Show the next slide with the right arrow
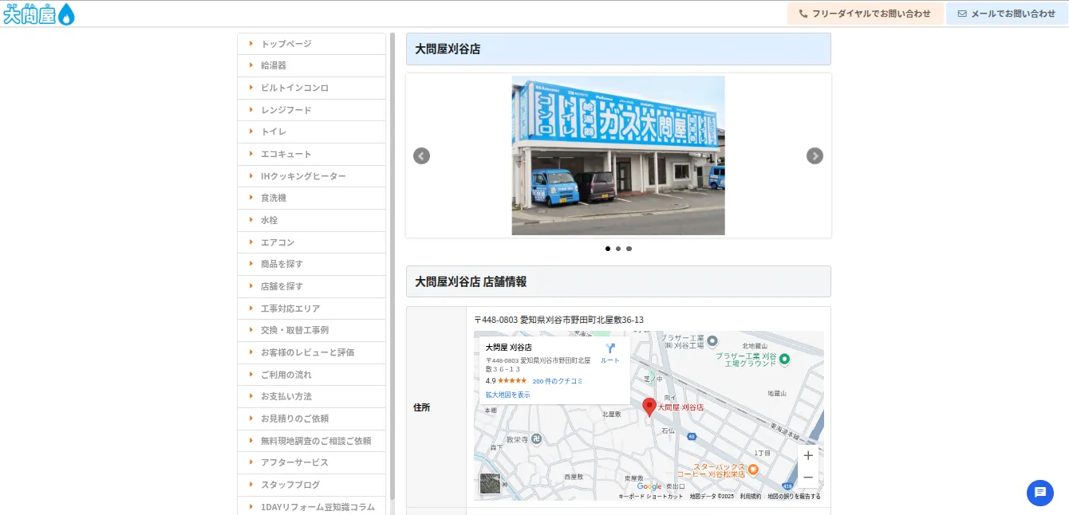1069x515 pixels. click(815, 155)
